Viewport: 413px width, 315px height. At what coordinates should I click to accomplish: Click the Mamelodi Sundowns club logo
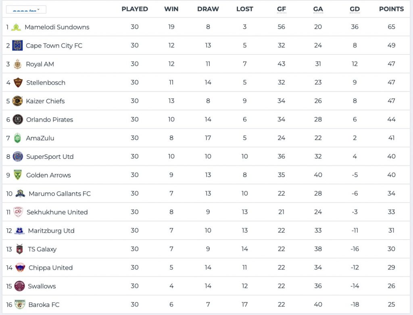(16, 27)
